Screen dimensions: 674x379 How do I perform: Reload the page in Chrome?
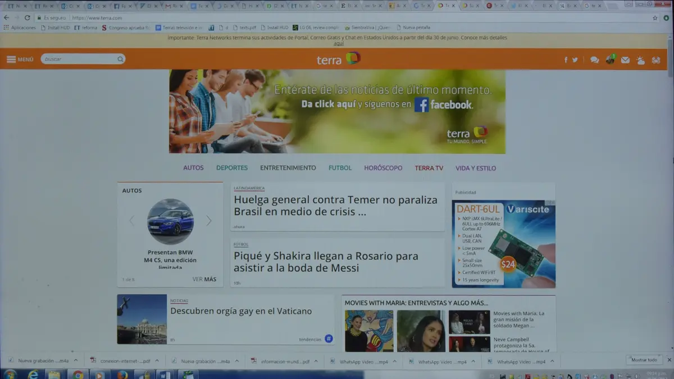27,18
